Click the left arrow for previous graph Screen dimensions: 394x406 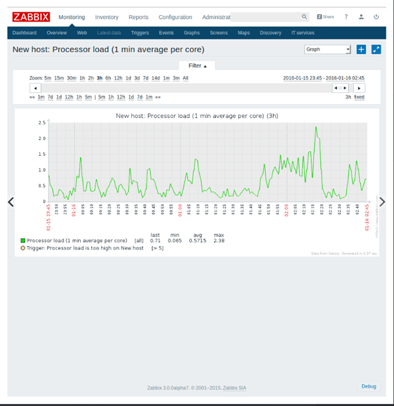pyautogui.click(x=10, y=201)
